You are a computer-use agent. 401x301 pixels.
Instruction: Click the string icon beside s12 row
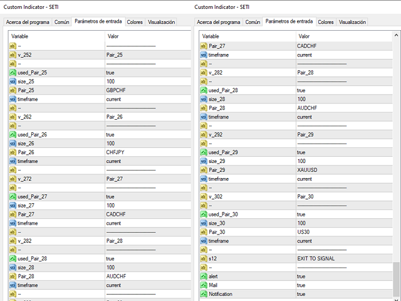tap(204, 258)
